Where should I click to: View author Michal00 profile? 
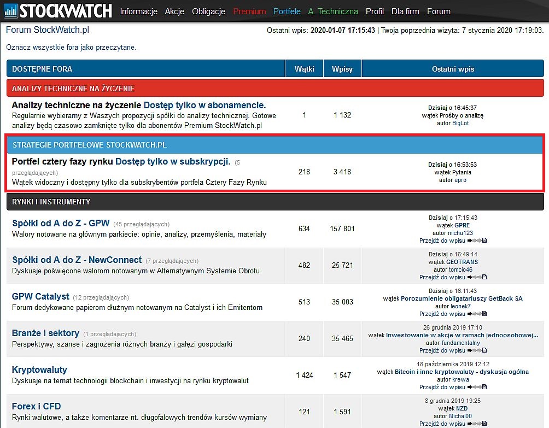click(x=460, y=416)
